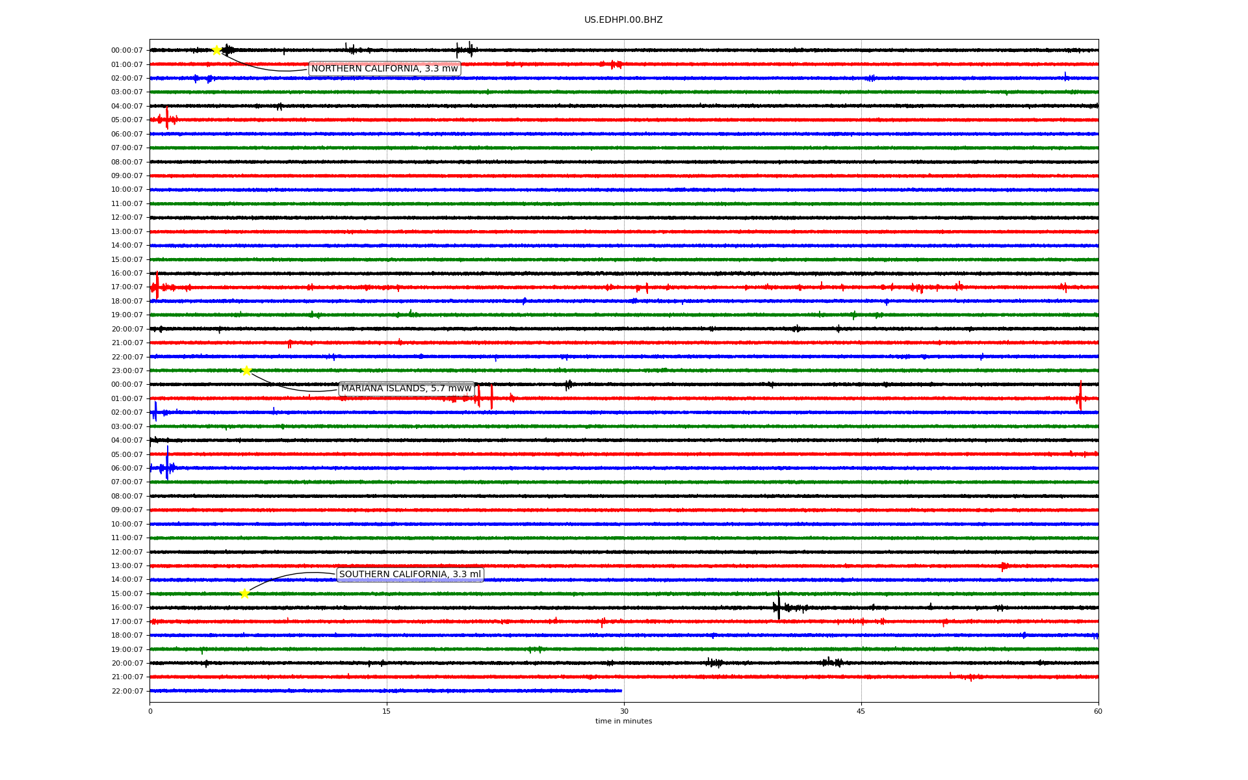Image resolution: width=1248 pixels, height=780 pixels.
Task: Click the large black spike near minute 40
Action: pyautogui.click(x=779, y=606)
